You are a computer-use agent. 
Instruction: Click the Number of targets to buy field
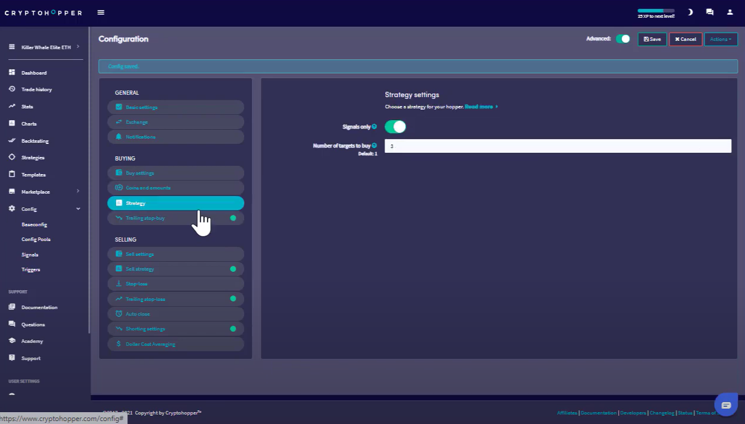tap(557, 146)
